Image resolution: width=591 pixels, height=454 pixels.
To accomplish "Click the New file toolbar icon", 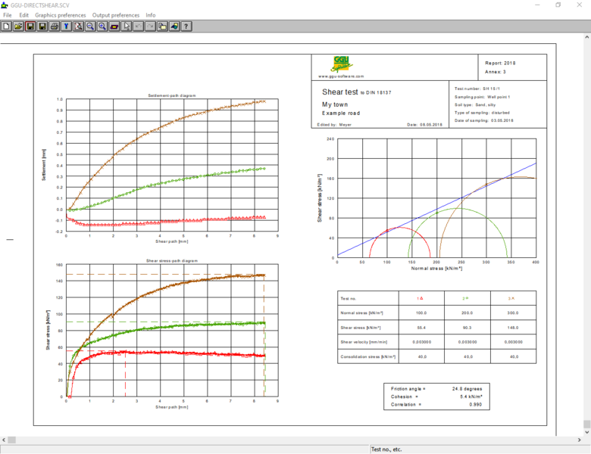I will point(6,26).
